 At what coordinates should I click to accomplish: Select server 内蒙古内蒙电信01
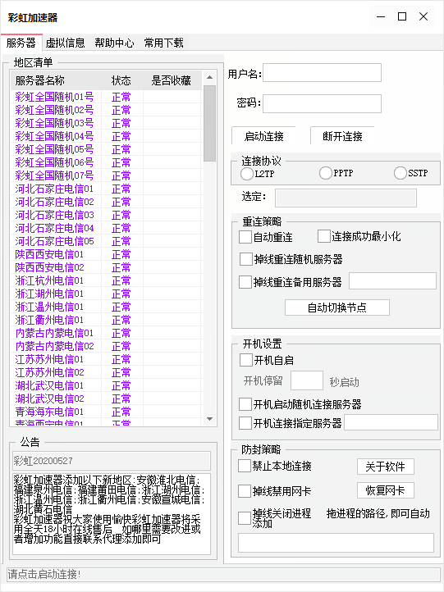point(54,333)
